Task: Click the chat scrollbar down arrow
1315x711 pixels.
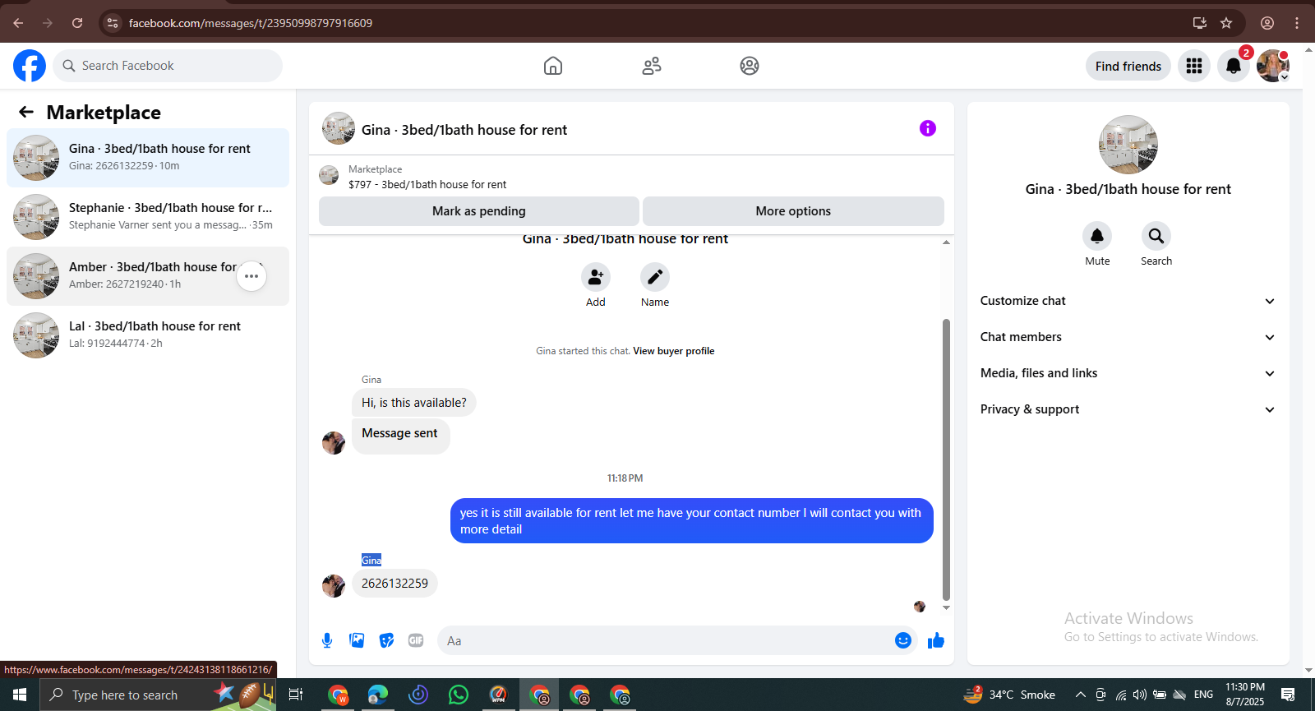Action: pos(946,608)
